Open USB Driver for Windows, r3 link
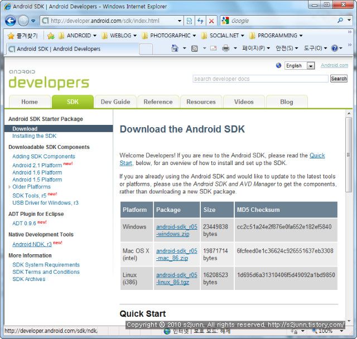 45,203
